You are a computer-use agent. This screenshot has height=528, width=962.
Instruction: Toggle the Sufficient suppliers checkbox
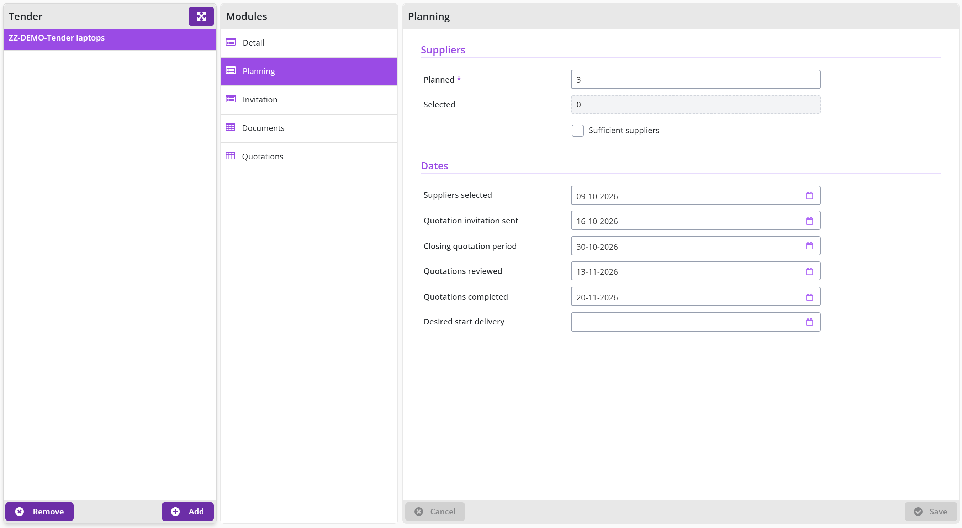coord(577,130)
